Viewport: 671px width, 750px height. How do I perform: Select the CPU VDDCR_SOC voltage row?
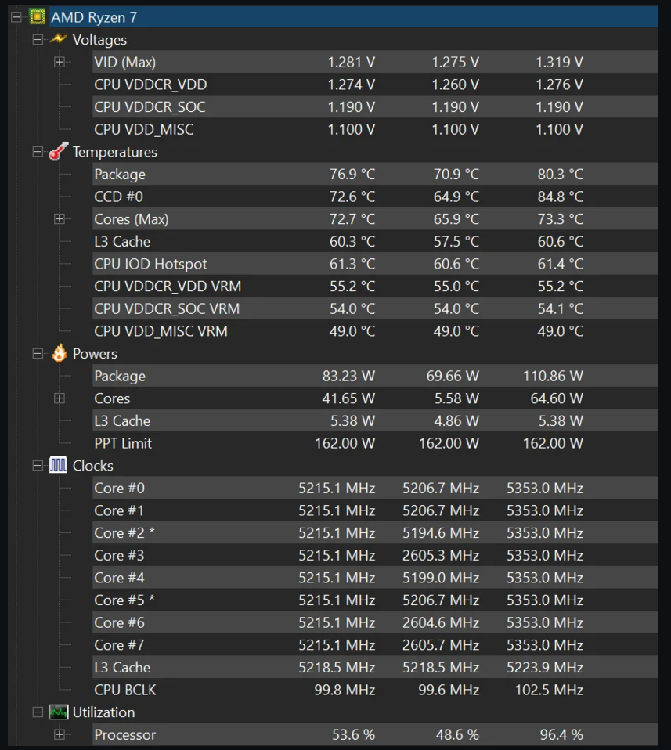click(375, 106)
